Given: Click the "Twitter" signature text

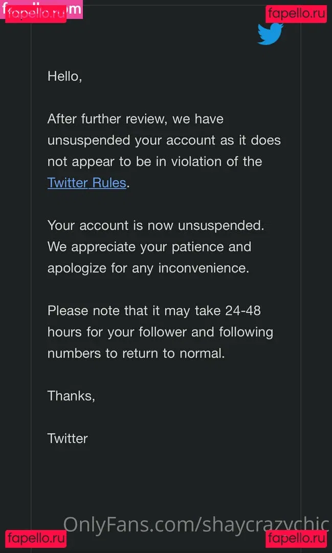Looking at the screenshot, I should pyautogui.click(x=68, y=438).
